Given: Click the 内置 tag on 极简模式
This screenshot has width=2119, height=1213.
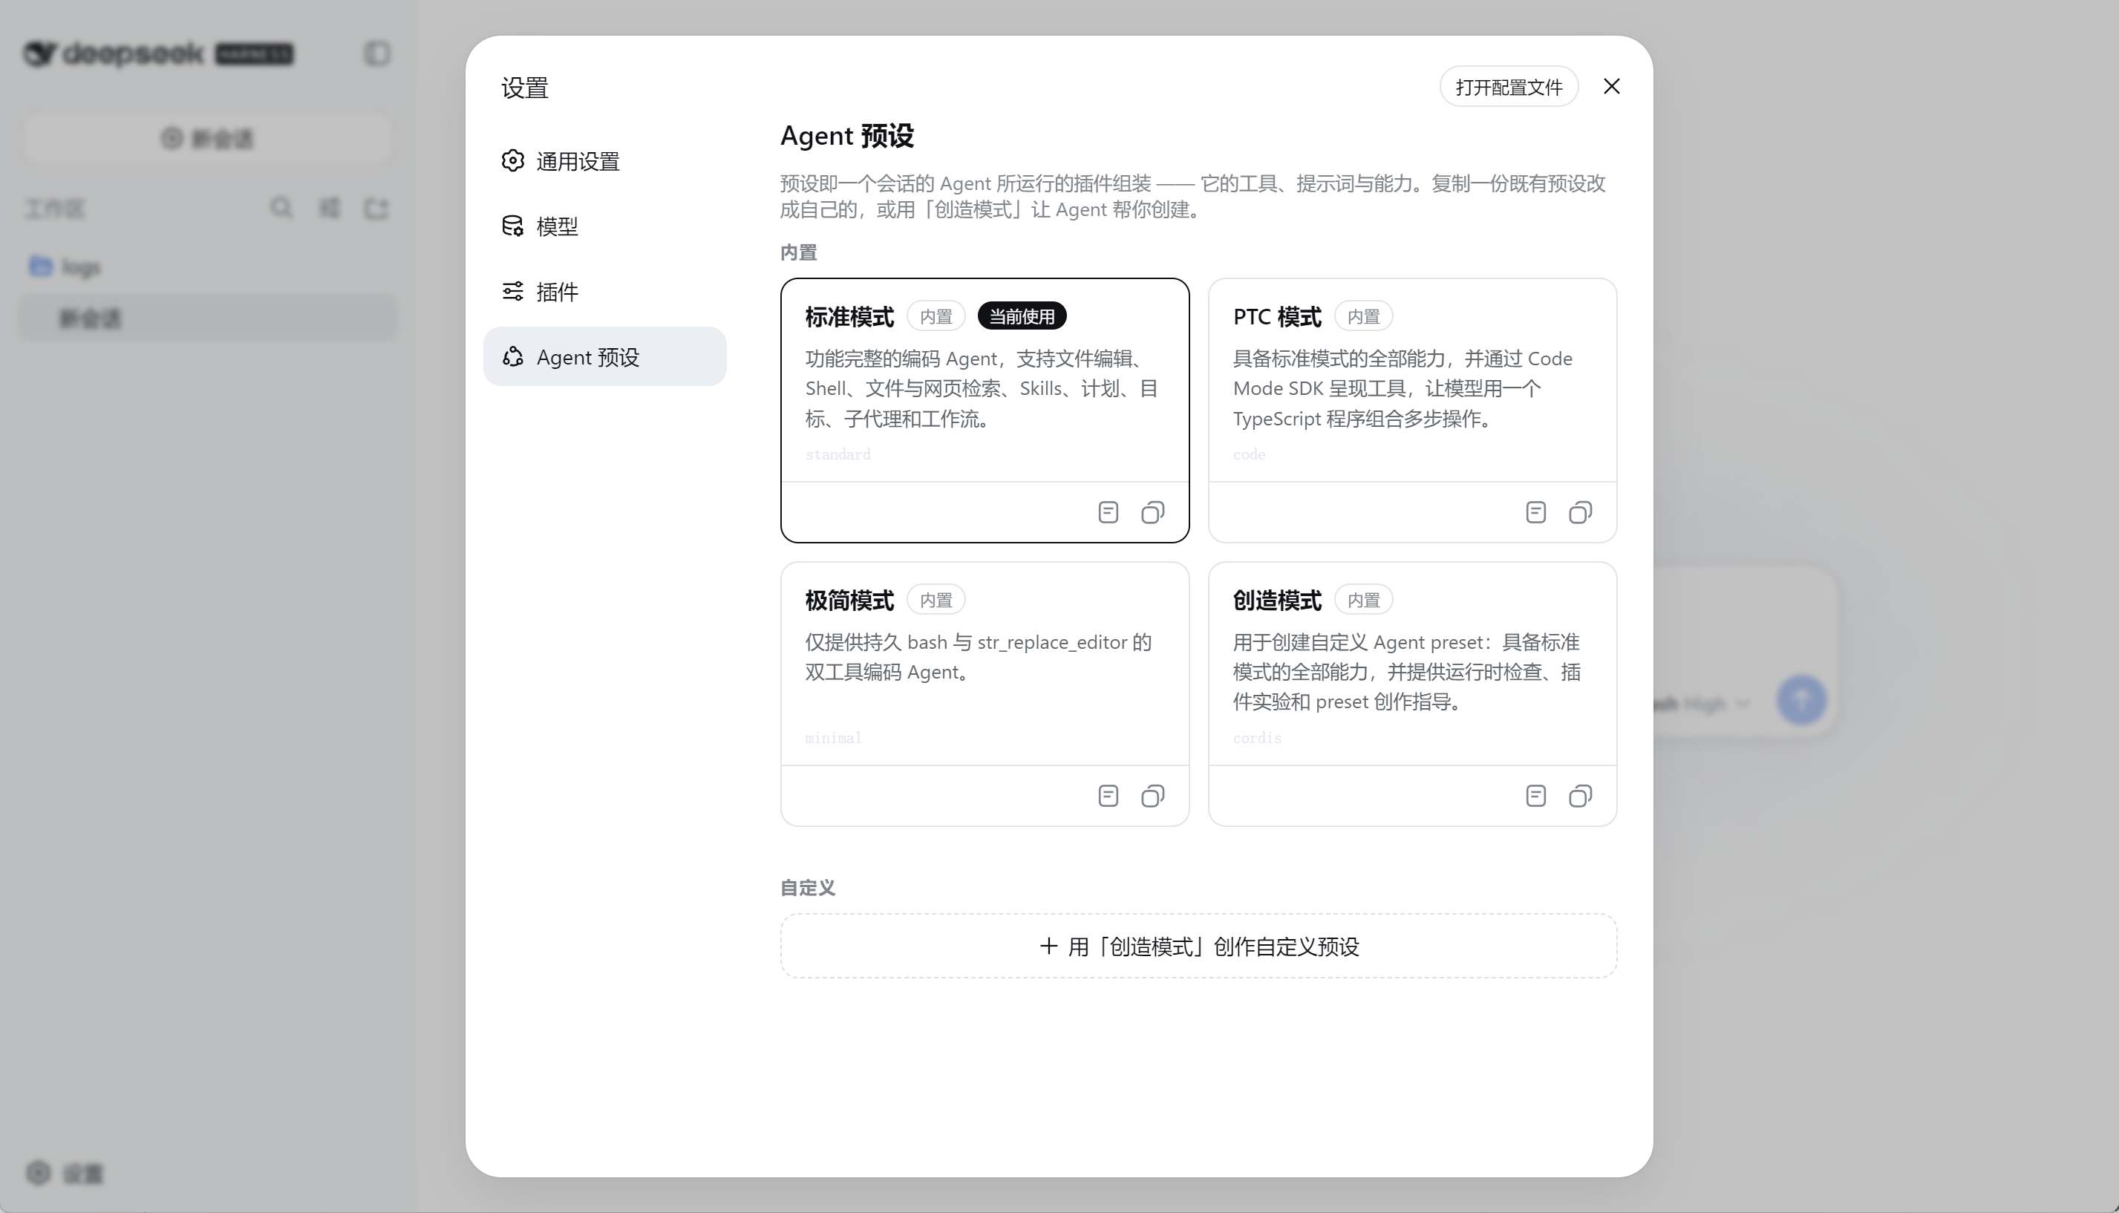Looking at the screenshot, I should pyautogui.click(x=936, y=600).
